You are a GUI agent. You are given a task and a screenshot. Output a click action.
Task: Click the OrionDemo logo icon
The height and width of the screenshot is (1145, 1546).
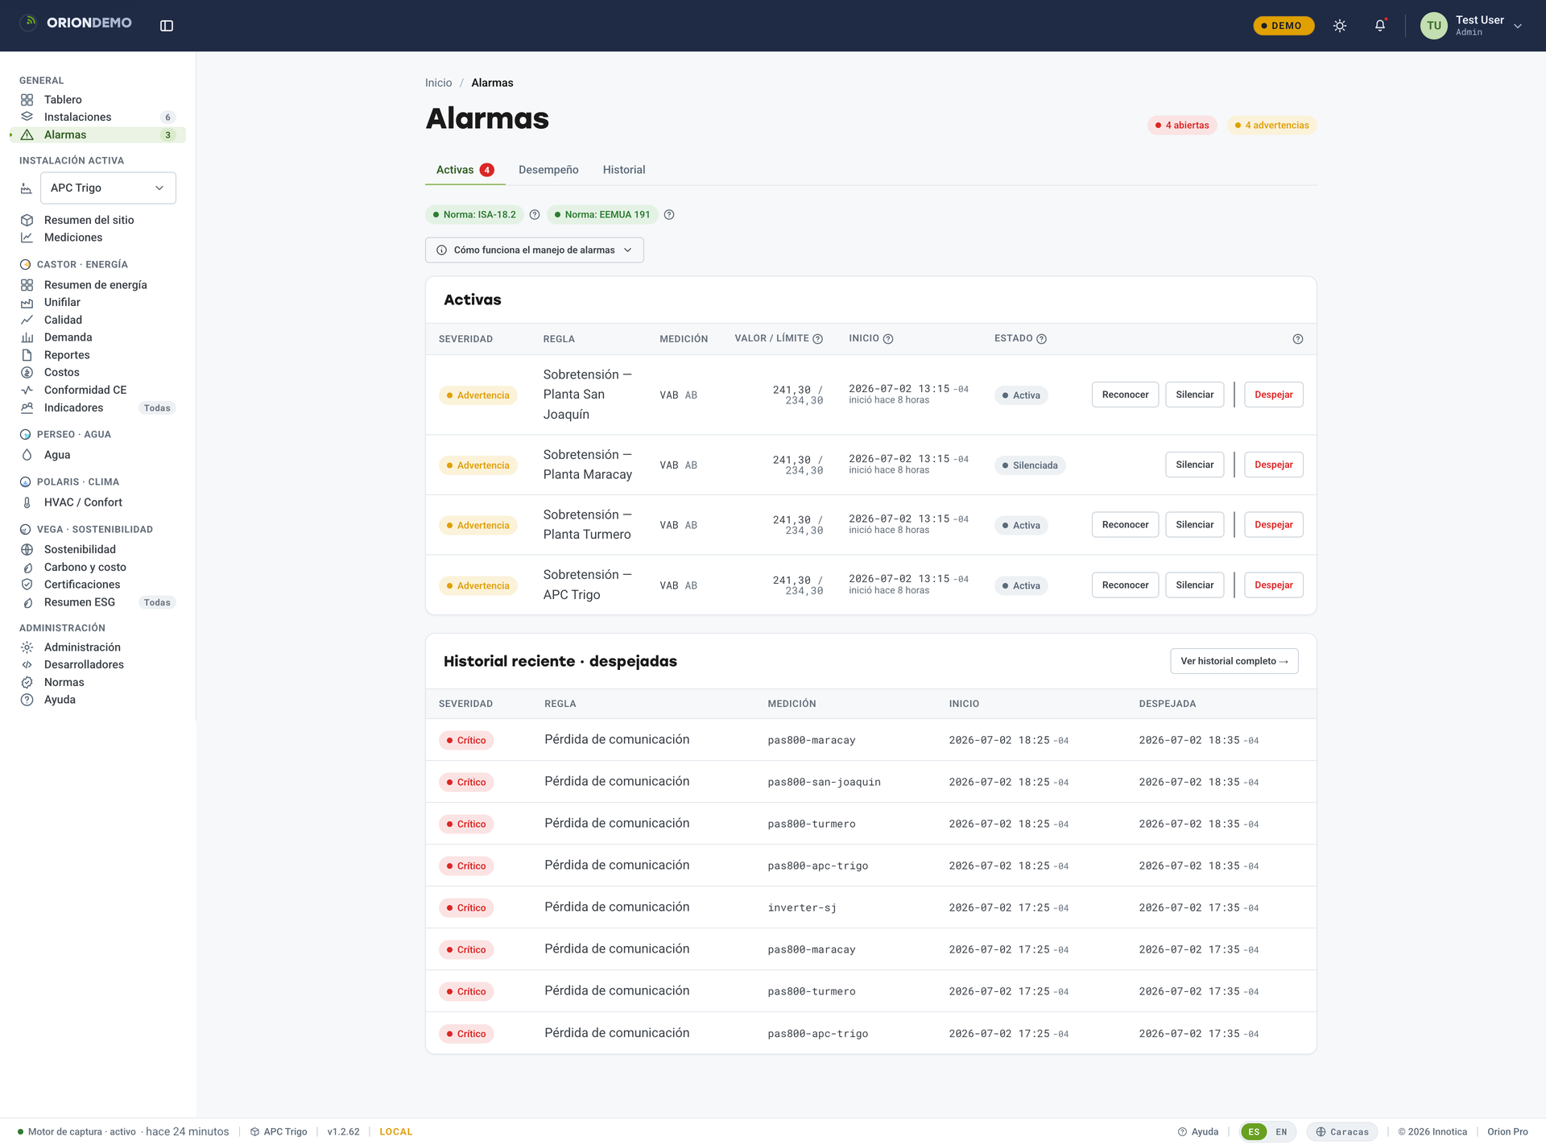click(29, 23)
